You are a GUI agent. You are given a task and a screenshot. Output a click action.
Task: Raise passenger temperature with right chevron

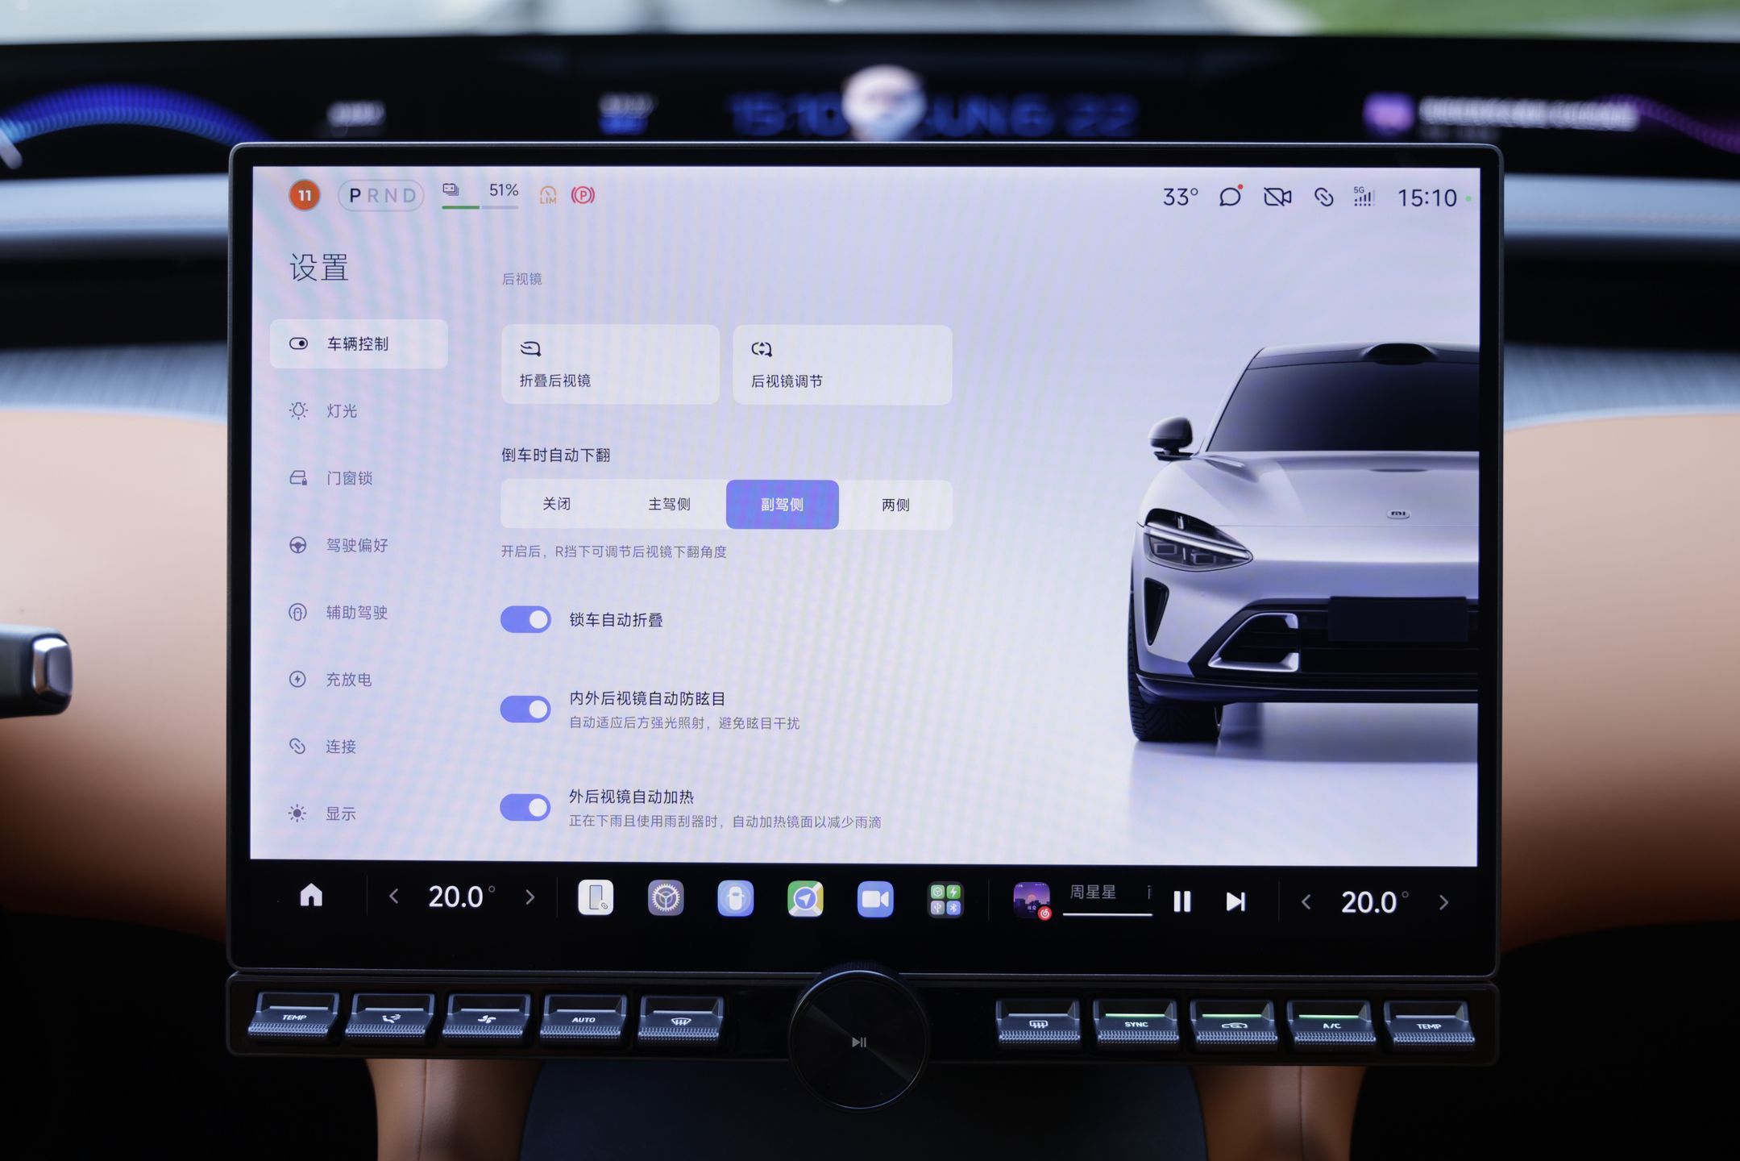[x=1443, y=902]
